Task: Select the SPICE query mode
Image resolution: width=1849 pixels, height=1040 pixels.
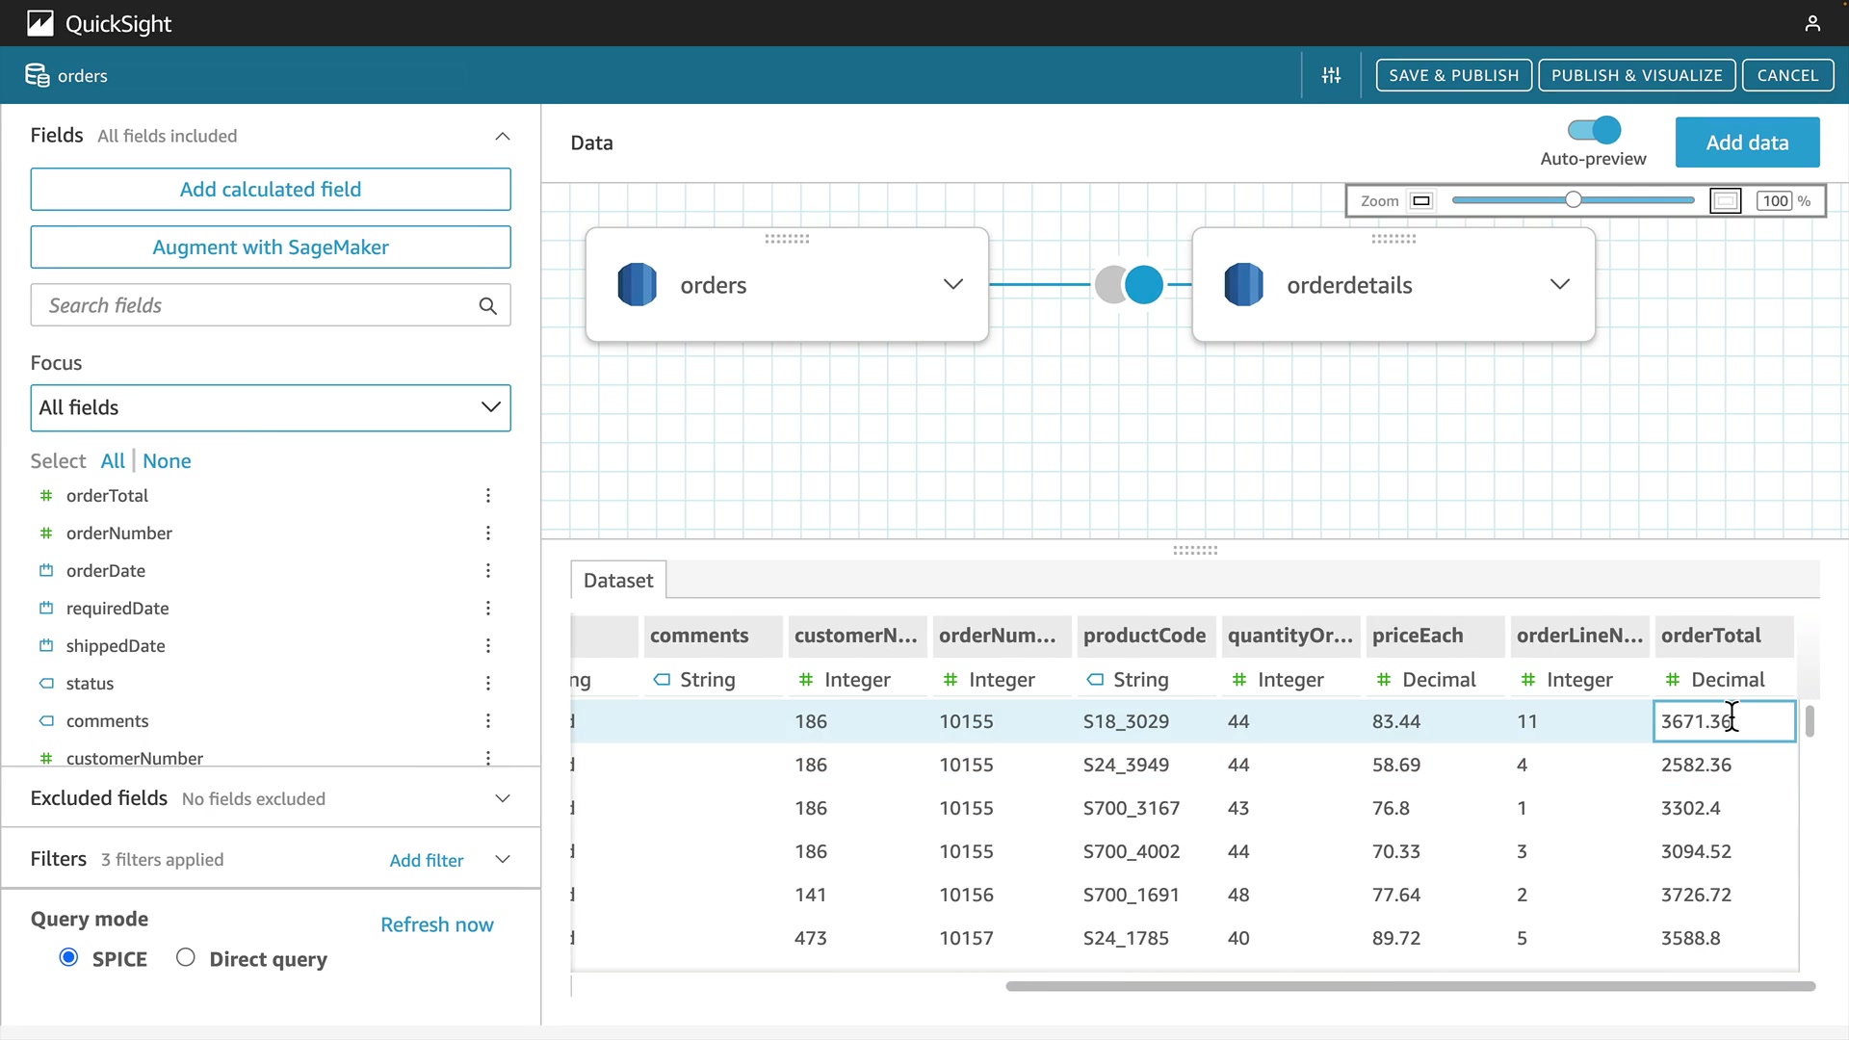Action: point(68,957)
